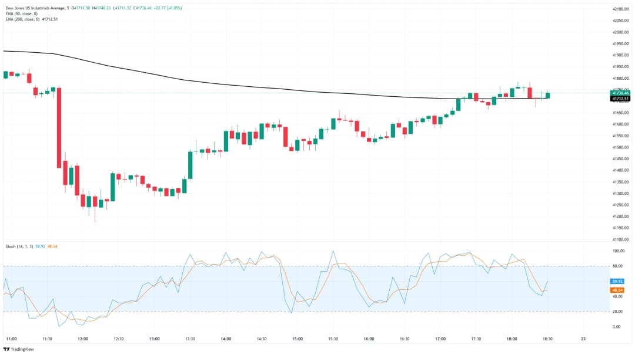635x355 pixels.
Task: Click the orange 48.54 stochastic value tag
Action: [x=618, y=290]
